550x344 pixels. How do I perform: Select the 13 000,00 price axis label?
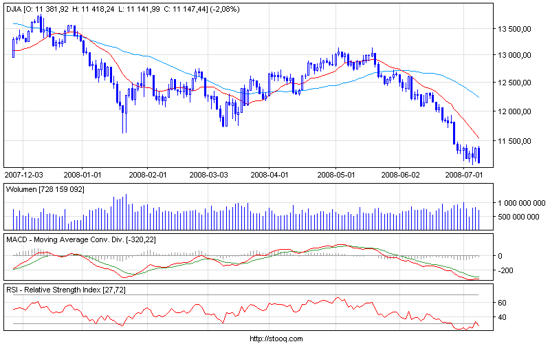[514, 56]
